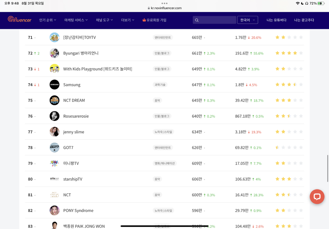
Task: Click the Samsung channel logo
Action: pos(55,85)
